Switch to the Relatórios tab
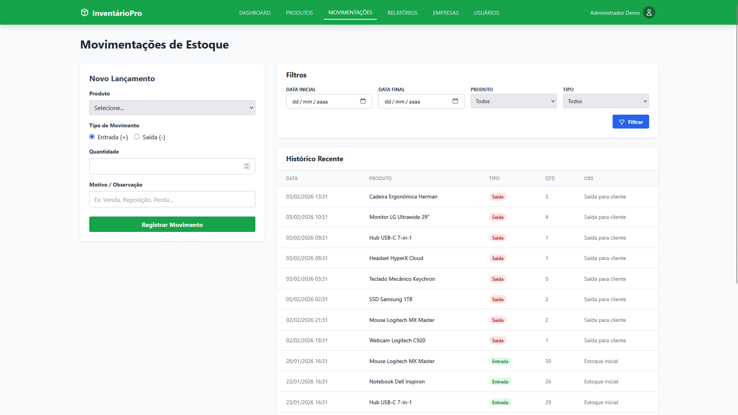This screenshot has width=738, height=415. (402, 13)
